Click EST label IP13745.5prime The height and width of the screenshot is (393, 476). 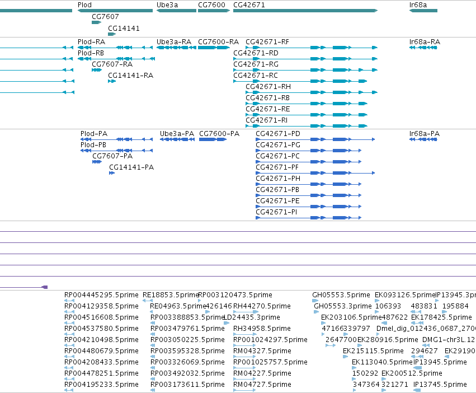(440, 385)
